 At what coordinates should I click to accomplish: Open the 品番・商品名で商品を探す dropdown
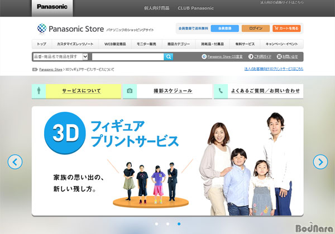[60, 57]
